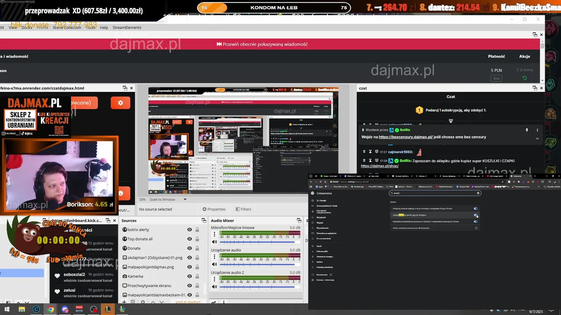Mute the Mikrofon/Wejście liniowe speaker icon
The width and height of the screenshot is (561, 315).
214,241
